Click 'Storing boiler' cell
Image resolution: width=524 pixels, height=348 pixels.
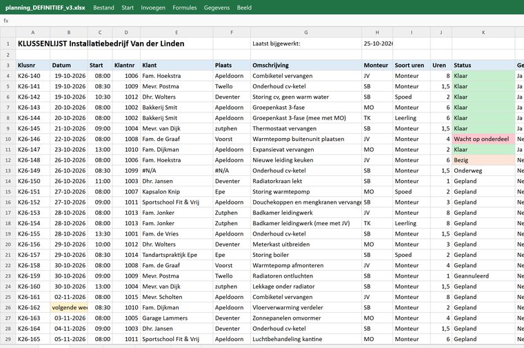tap(305, 255)
